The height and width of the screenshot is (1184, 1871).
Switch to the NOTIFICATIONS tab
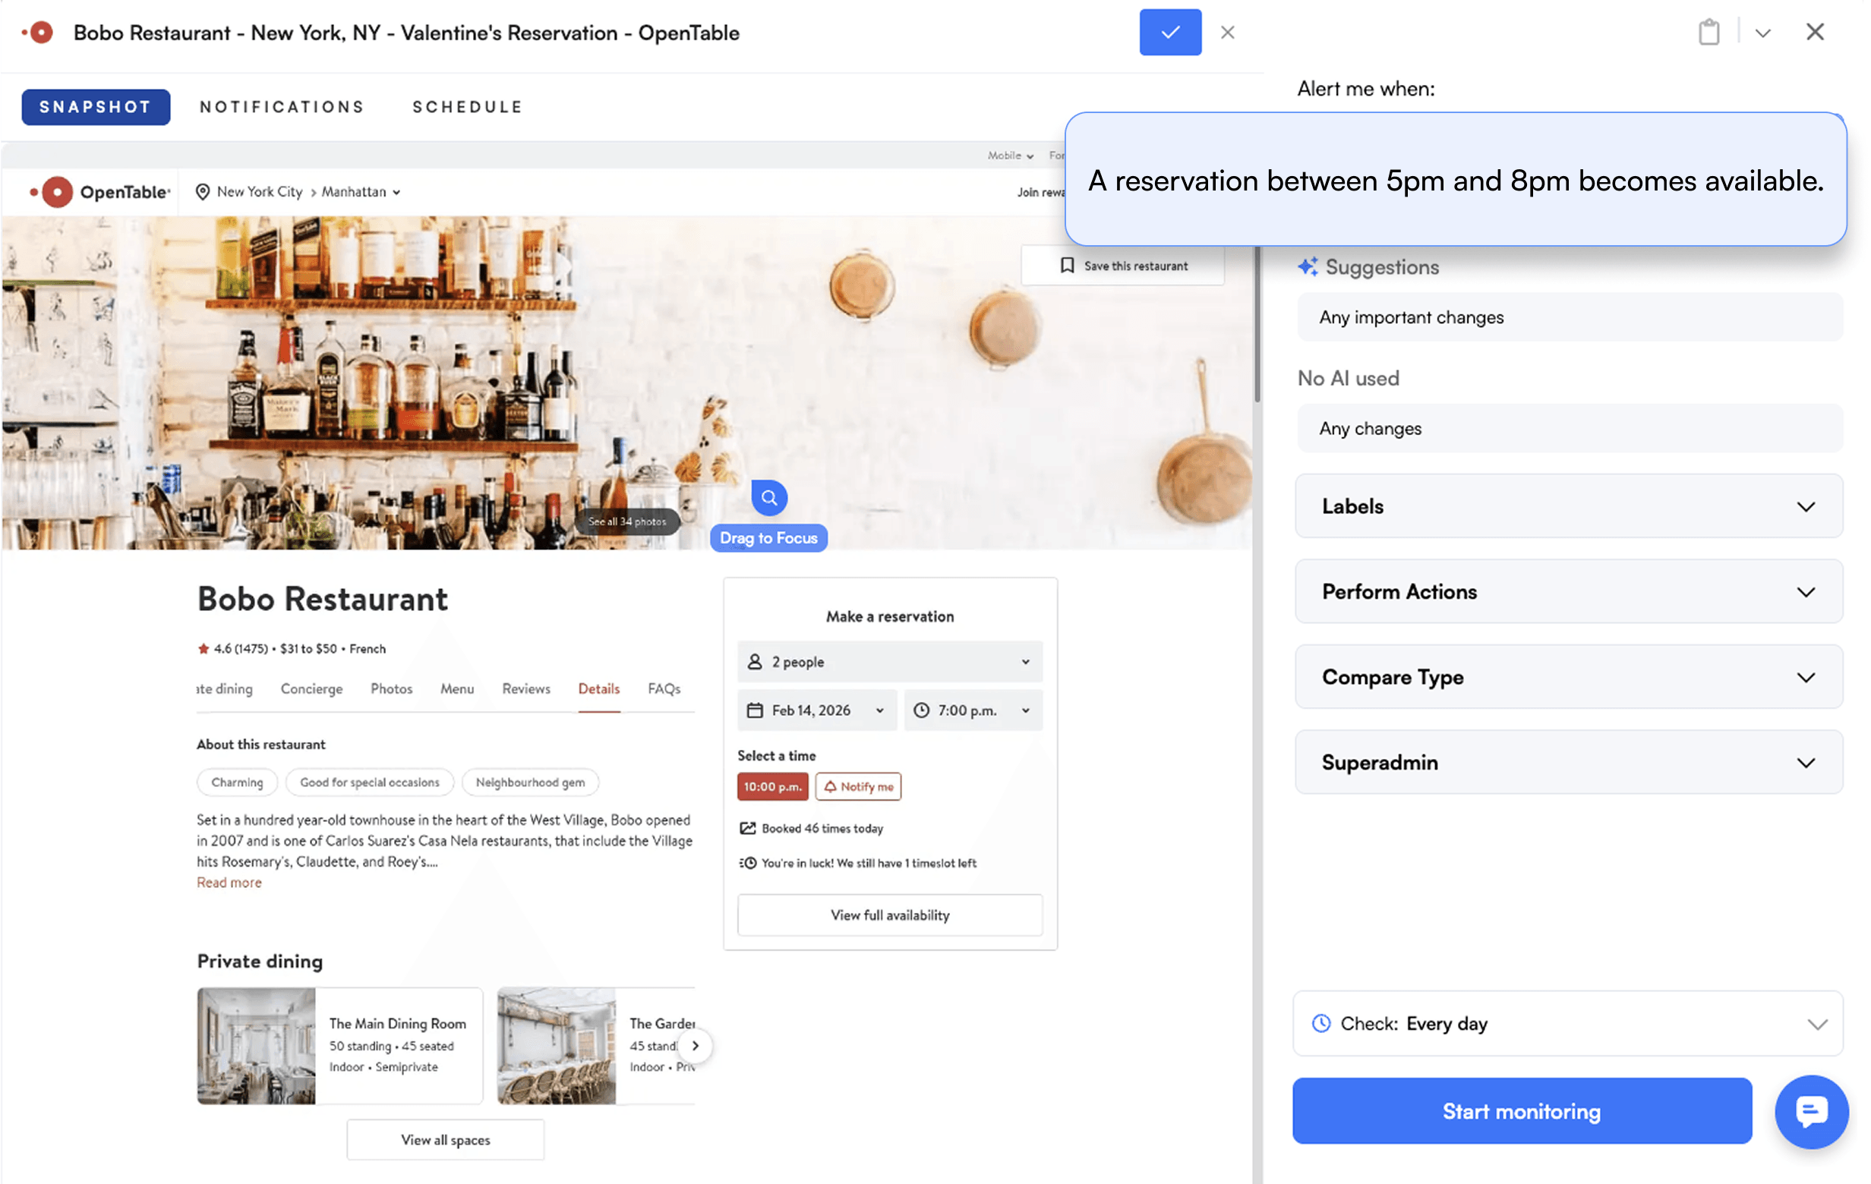click(281, 106)
